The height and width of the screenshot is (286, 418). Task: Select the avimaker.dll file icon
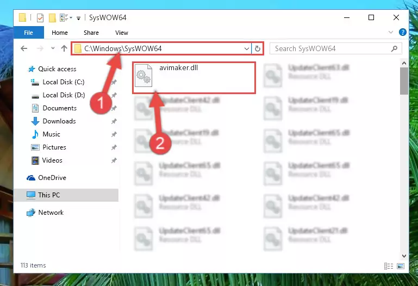144,76
